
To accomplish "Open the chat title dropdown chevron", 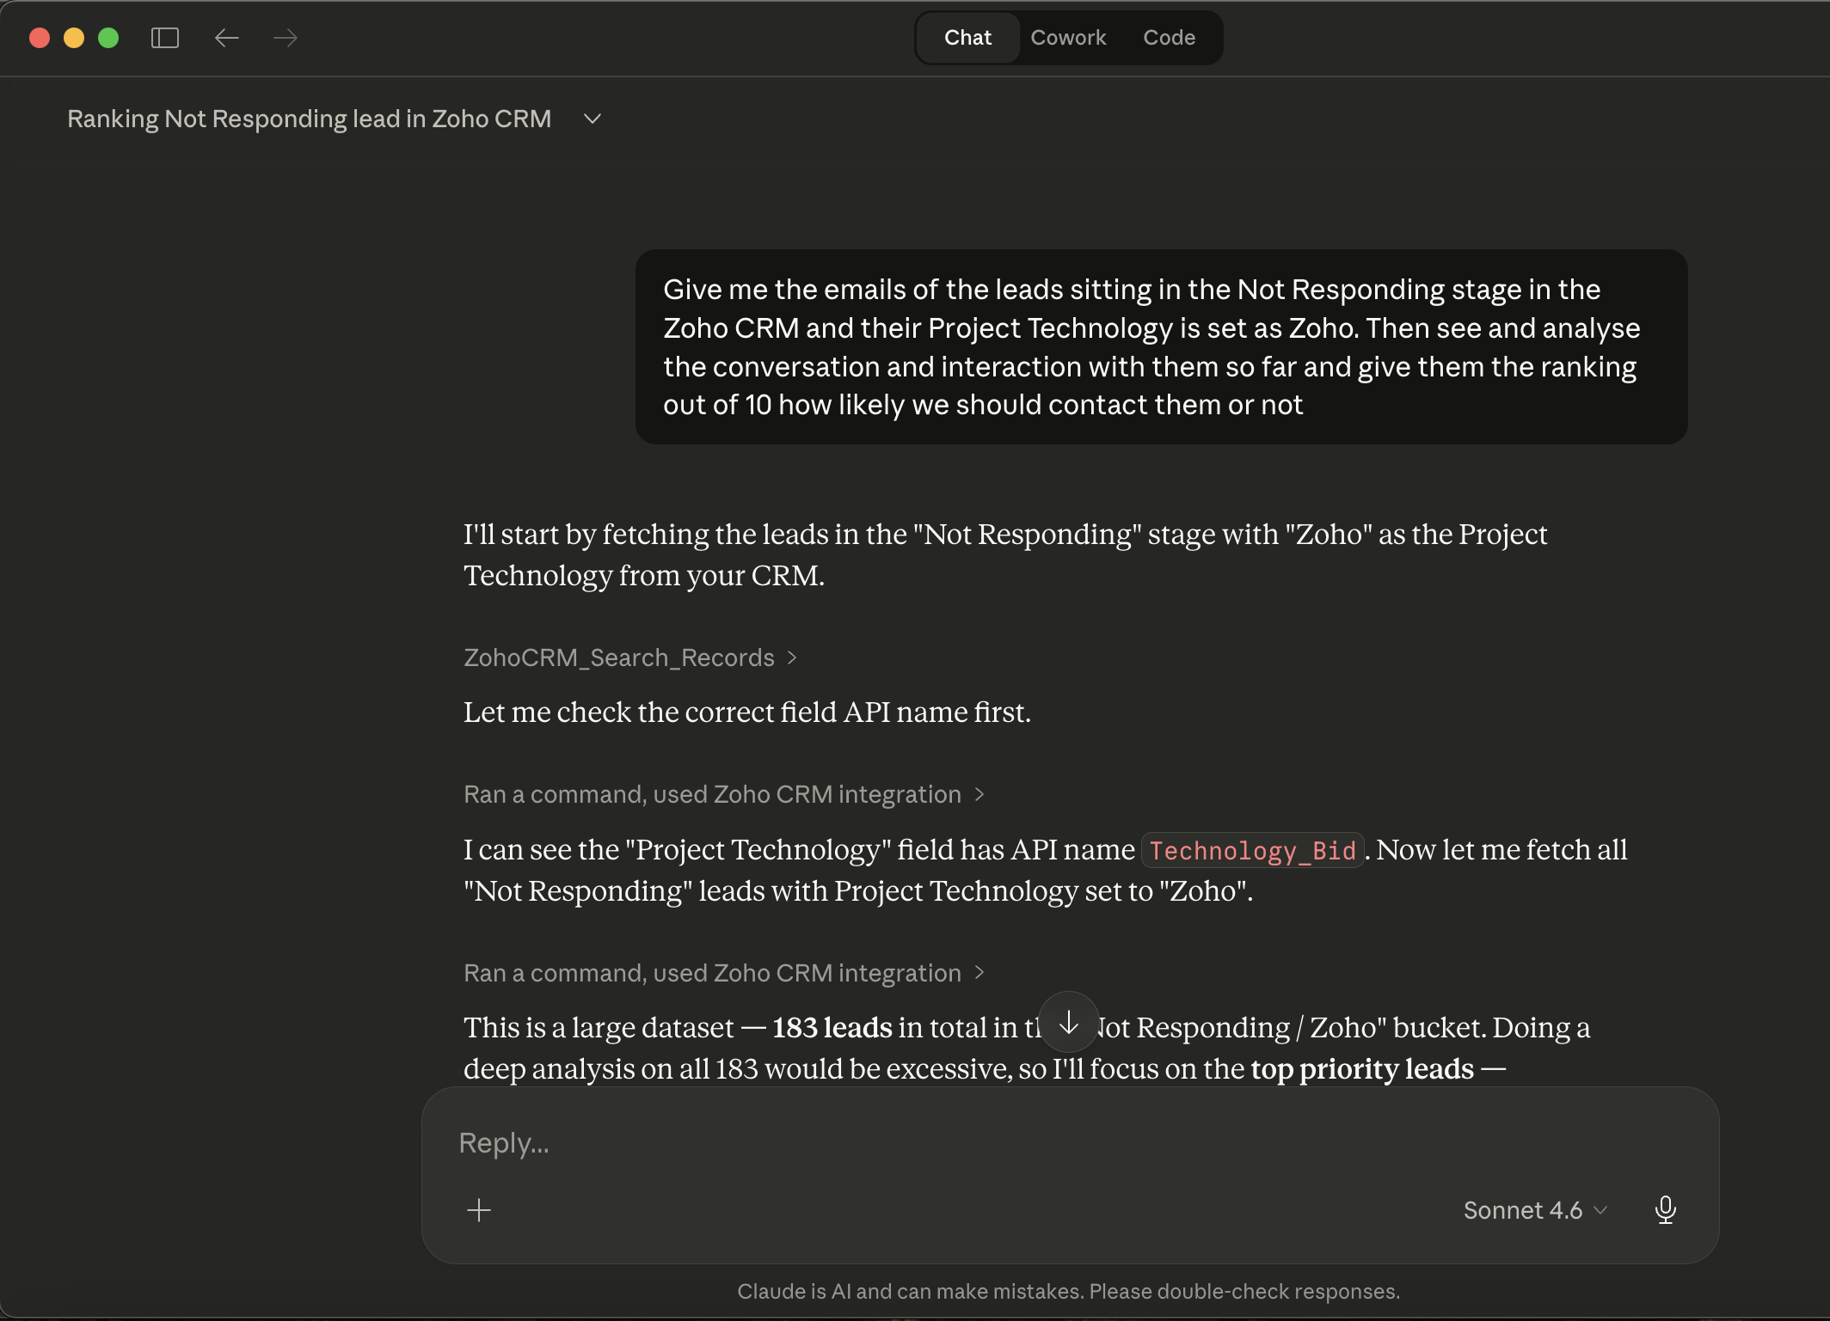I will [x=592, y=119].
